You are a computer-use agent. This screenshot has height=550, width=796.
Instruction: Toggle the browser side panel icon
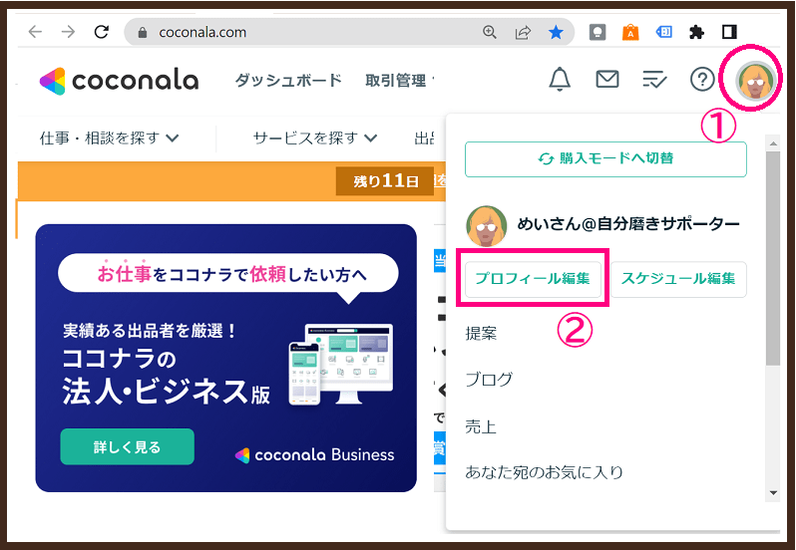click(x=729, y=32)
